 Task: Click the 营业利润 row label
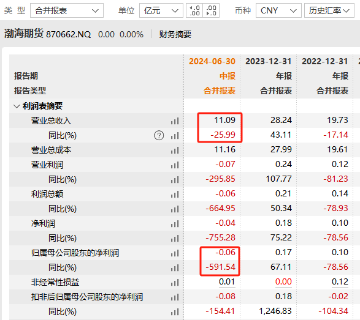pos(47,165)
